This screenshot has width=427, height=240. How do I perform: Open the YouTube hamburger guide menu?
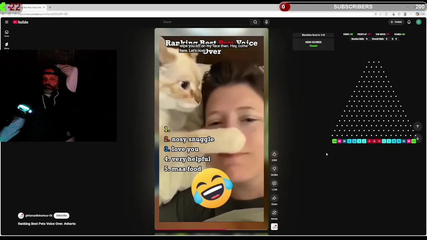tap(6, 22)
